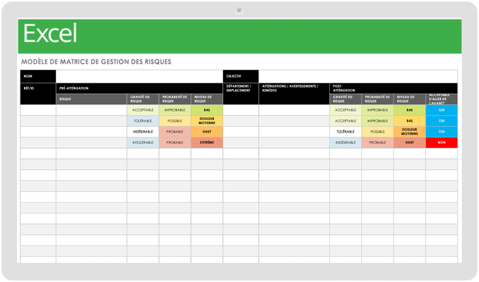Select the 'Acceptable d'aller de l'avant?' header
This screenshot has height=282, width=479.
coord(441,99)
